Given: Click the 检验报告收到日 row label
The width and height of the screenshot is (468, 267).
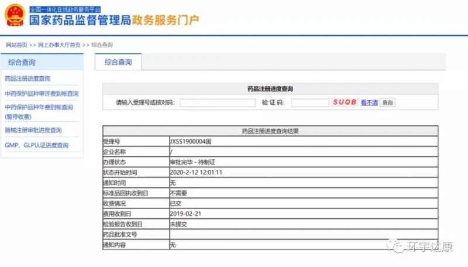Looking at the screenshot, I should pyautogui.click(x=123, y=224).
